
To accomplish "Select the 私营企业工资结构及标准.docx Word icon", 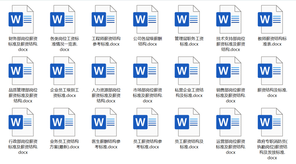I will 187,71.
